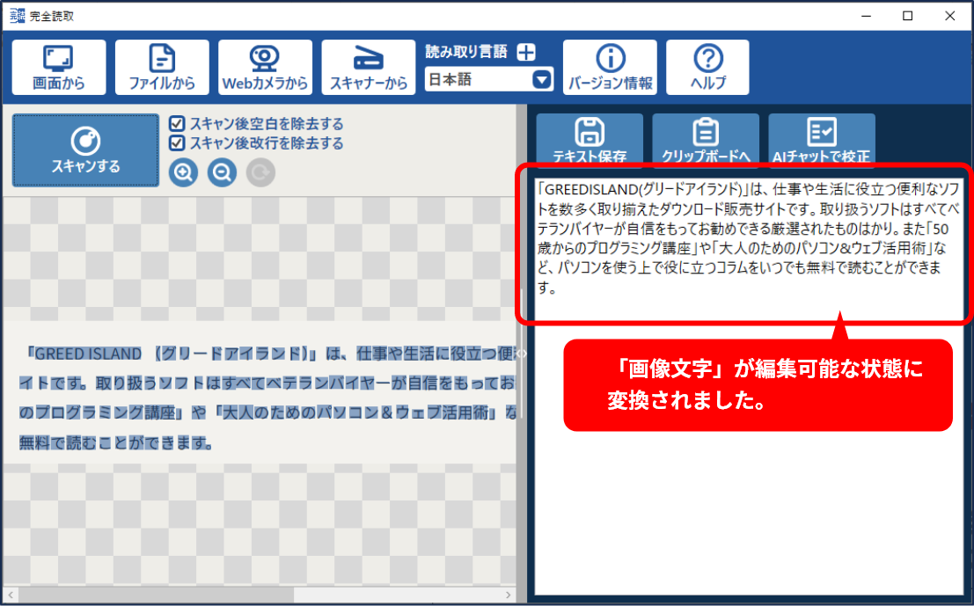This screenshot has height=606, width=974.
Task: Toggle スキャン後空白を除去する checkbox
Action: [x=177, y=123]
